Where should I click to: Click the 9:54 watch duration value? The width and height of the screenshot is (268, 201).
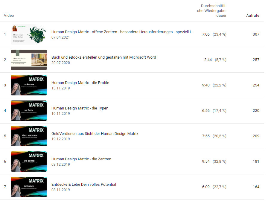click(206, 162)
